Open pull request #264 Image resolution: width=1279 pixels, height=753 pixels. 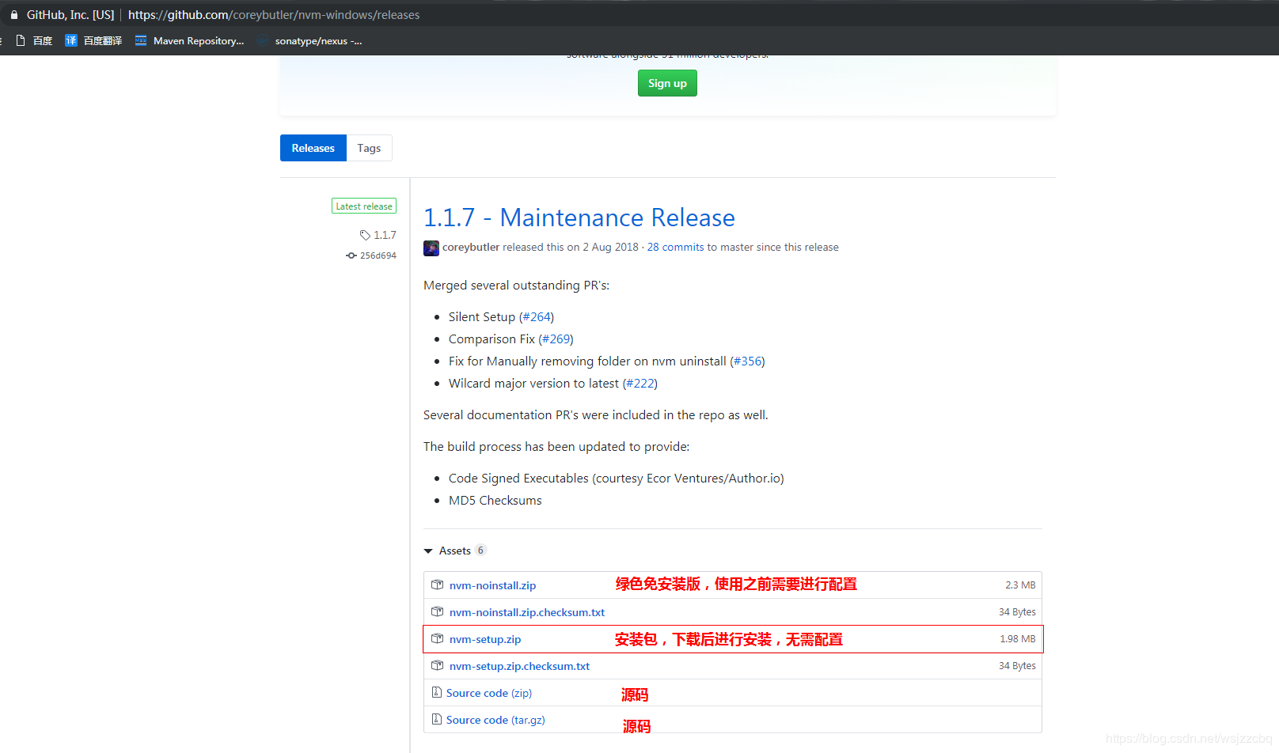537,316
